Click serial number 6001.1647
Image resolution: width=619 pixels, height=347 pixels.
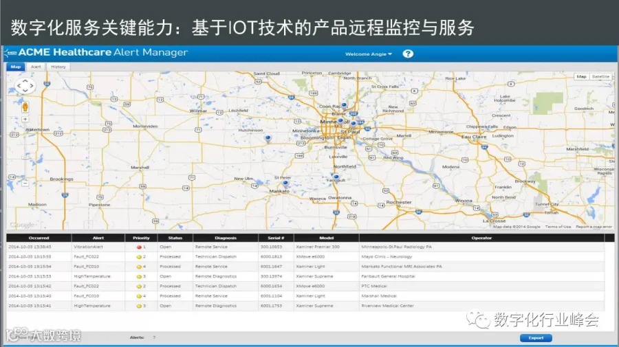pos(271,267)
